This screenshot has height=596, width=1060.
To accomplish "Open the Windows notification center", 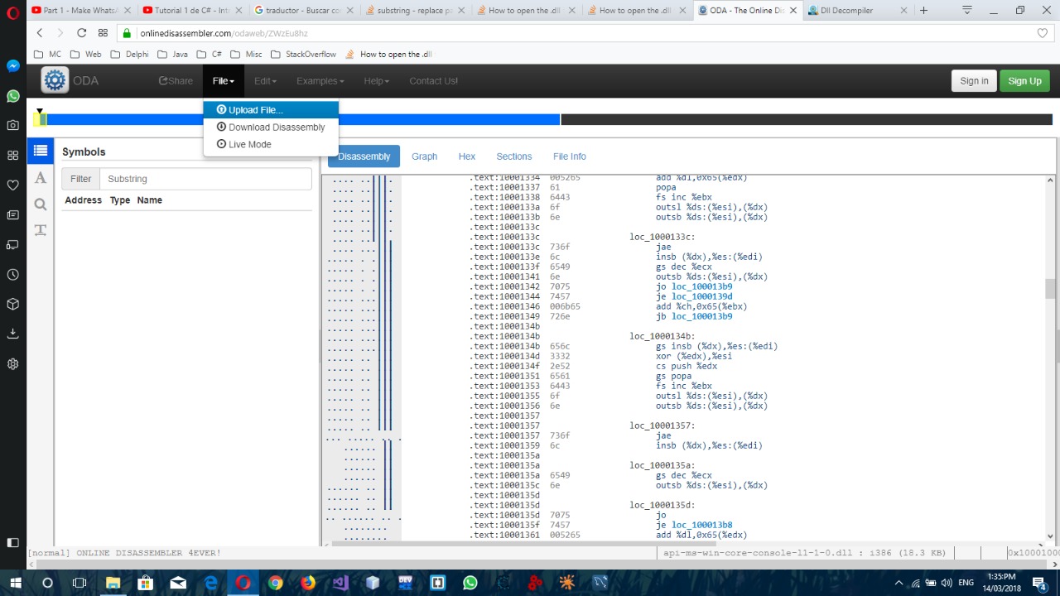I will click(x=1039, y=583).
